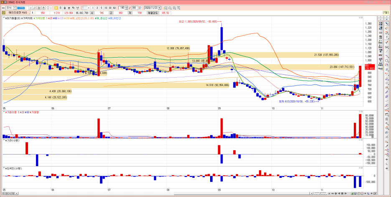Click the four-way move arrows icon in bottom toolbar

[x=335, y=194]
